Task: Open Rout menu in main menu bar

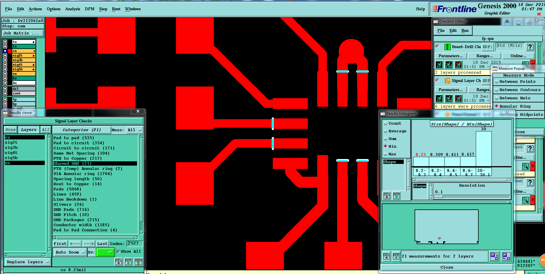Action: tap(116, 9)
